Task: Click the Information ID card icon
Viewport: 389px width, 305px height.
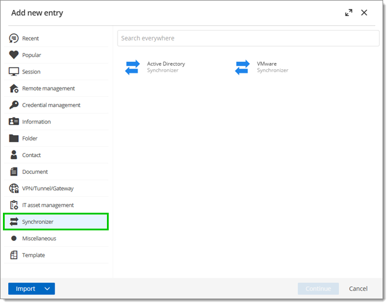Action: point(14,122)
